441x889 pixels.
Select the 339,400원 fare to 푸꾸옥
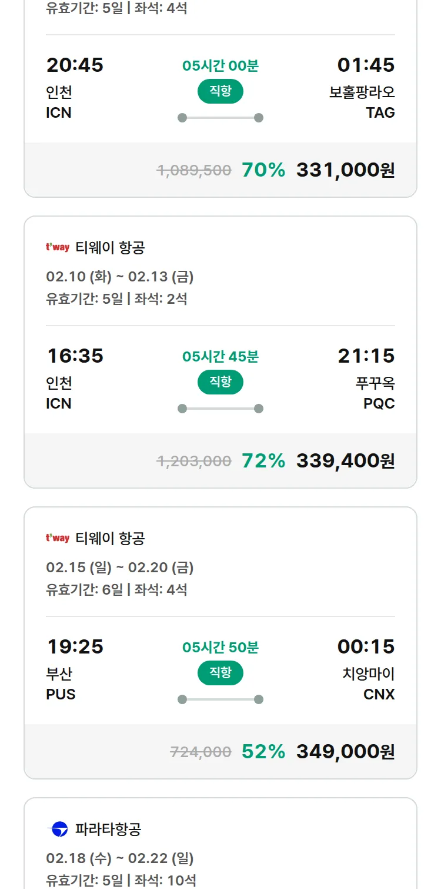[x=345, y=461]
